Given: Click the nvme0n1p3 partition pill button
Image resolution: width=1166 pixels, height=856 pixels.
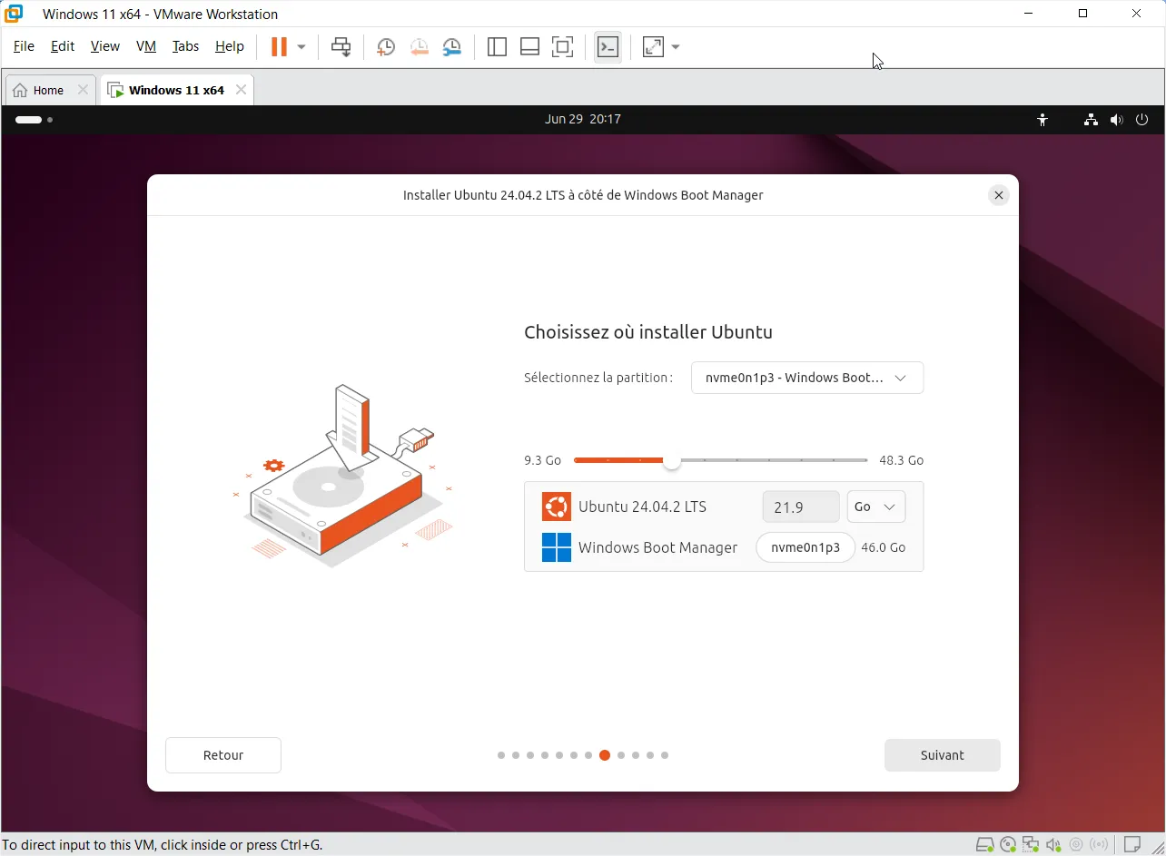Looking at the screenshot, I should [805, 547].
